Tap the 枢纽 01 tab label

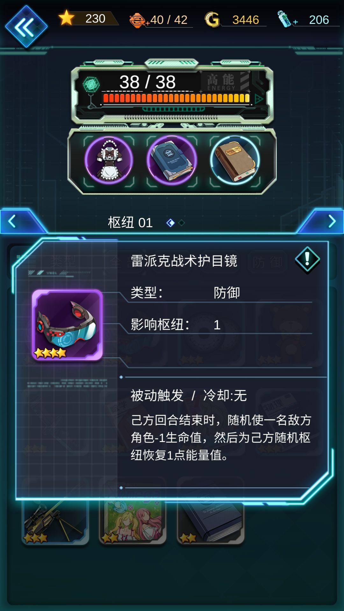click(x=130, y=222)
